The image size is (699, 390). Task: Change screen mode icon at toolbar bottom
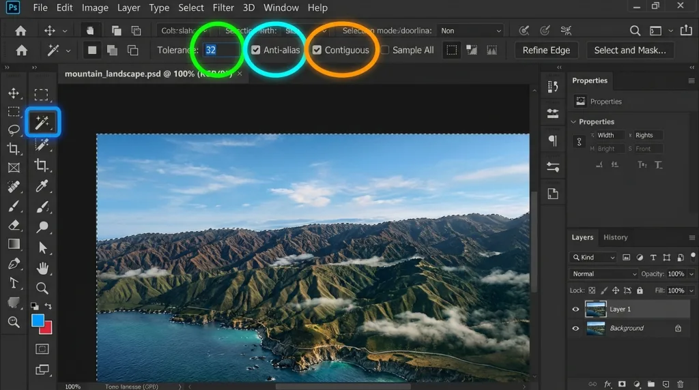pos(42,370)
